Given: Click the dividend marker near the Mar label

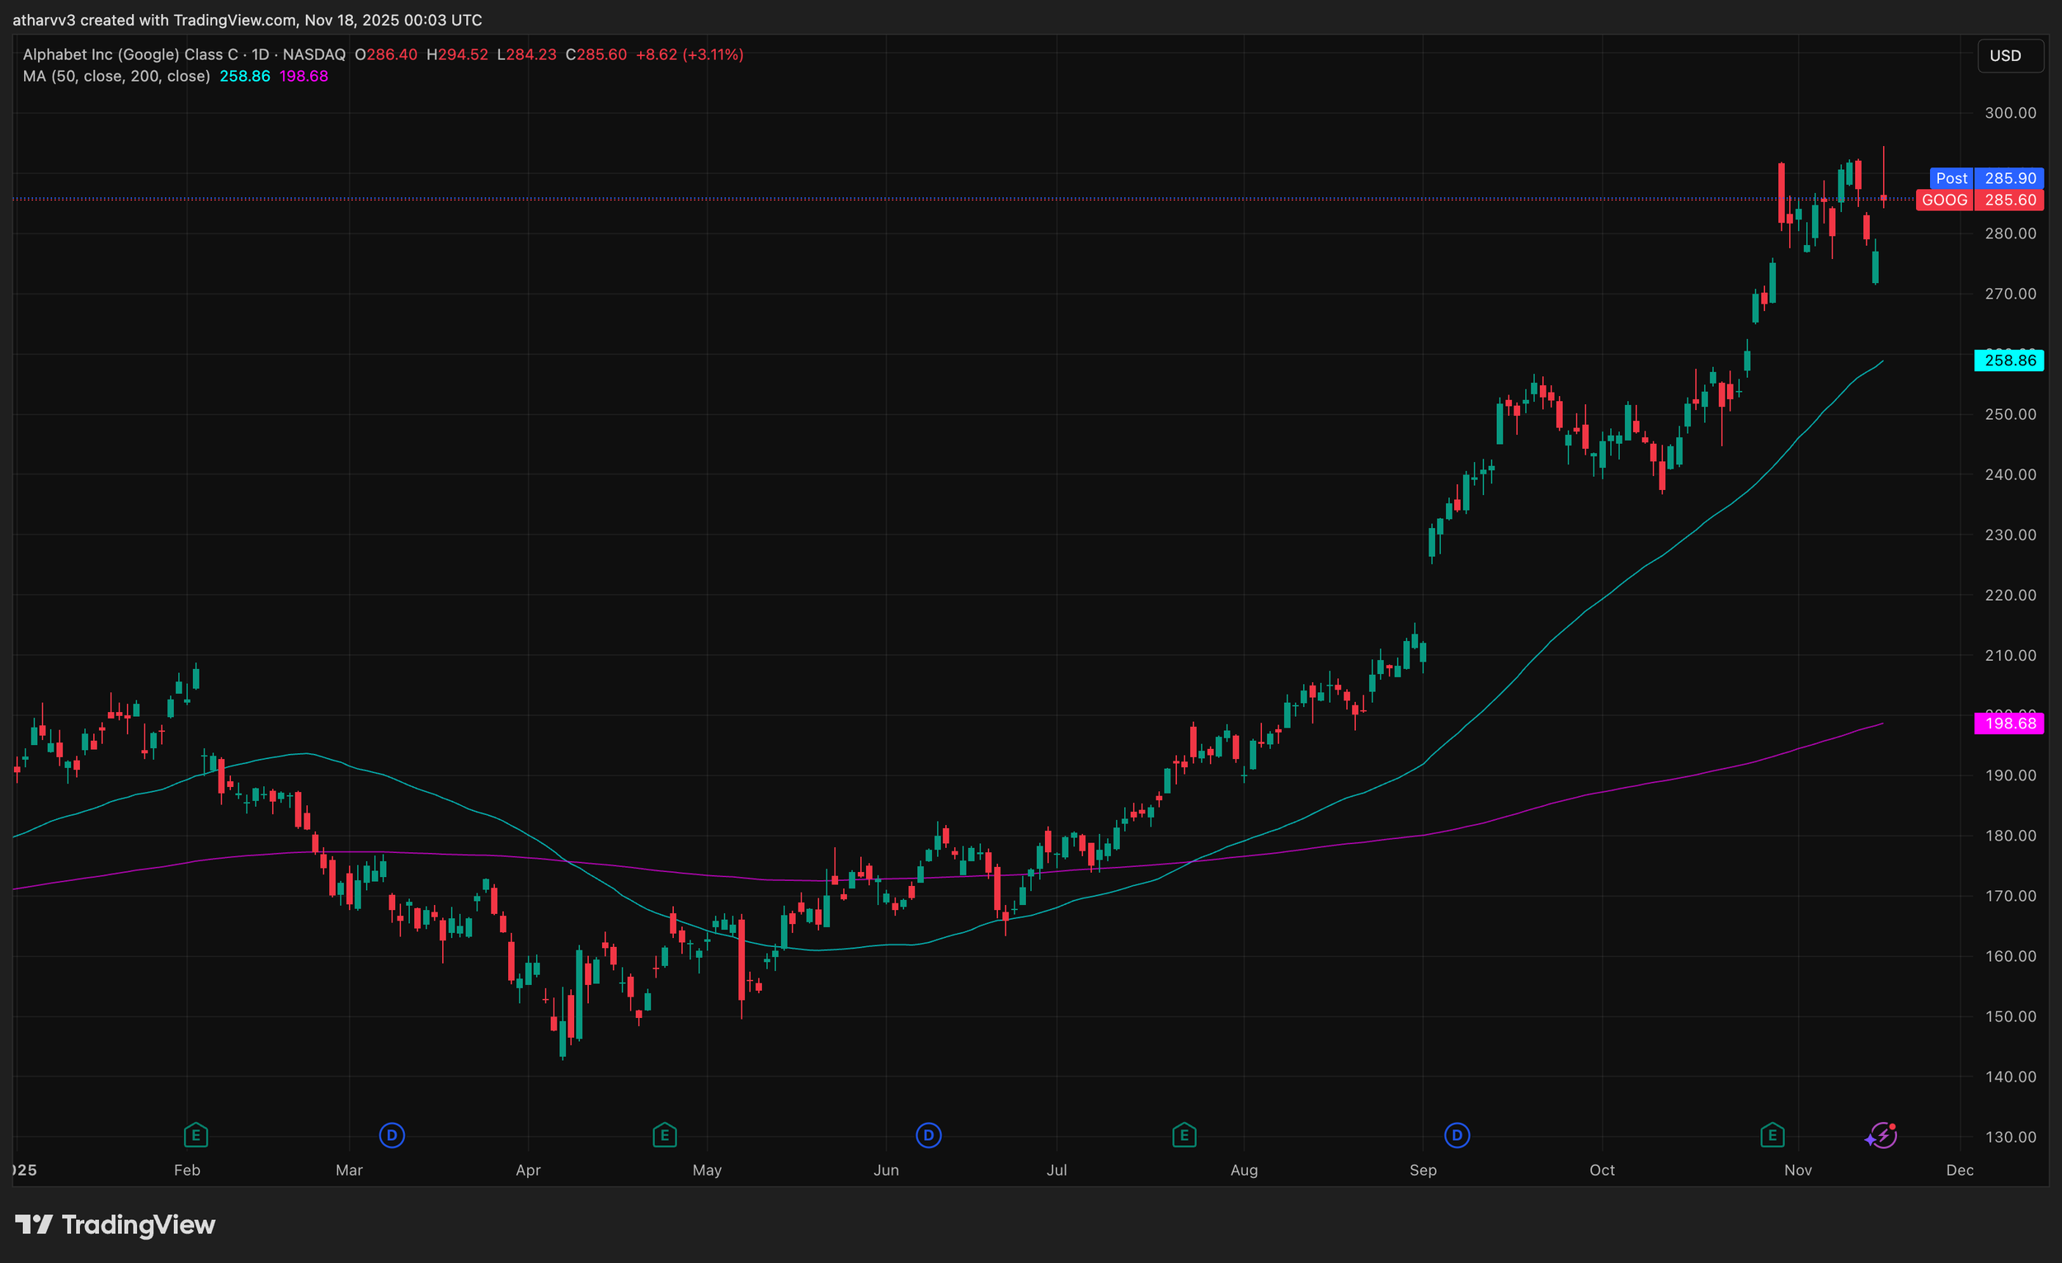Looking at the screenshot, I should click(x=392, y=1136).
